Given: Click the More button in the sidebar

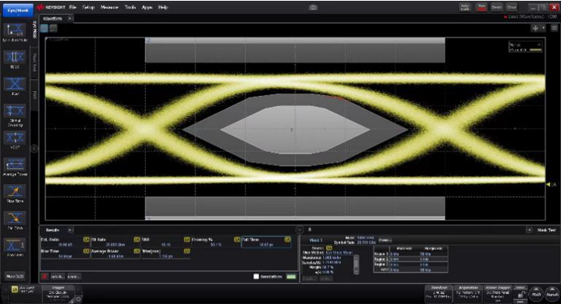Looking at the screenshot, I should pyautogui.click(x=15, y=276).
